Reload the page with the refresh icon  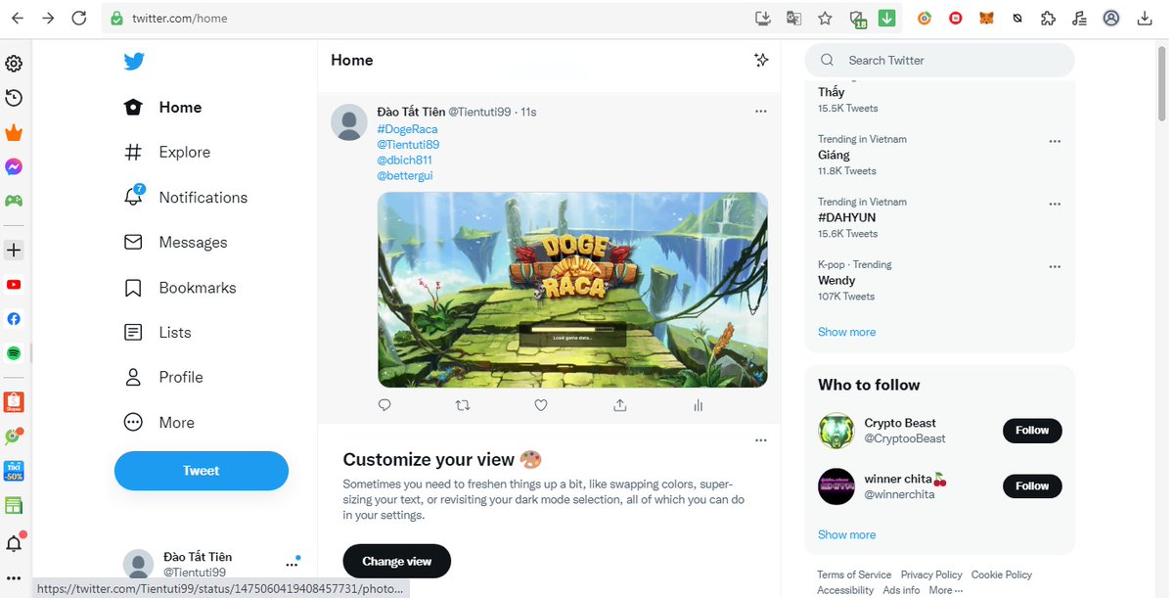pyautogui.click(x=79, y=18)
